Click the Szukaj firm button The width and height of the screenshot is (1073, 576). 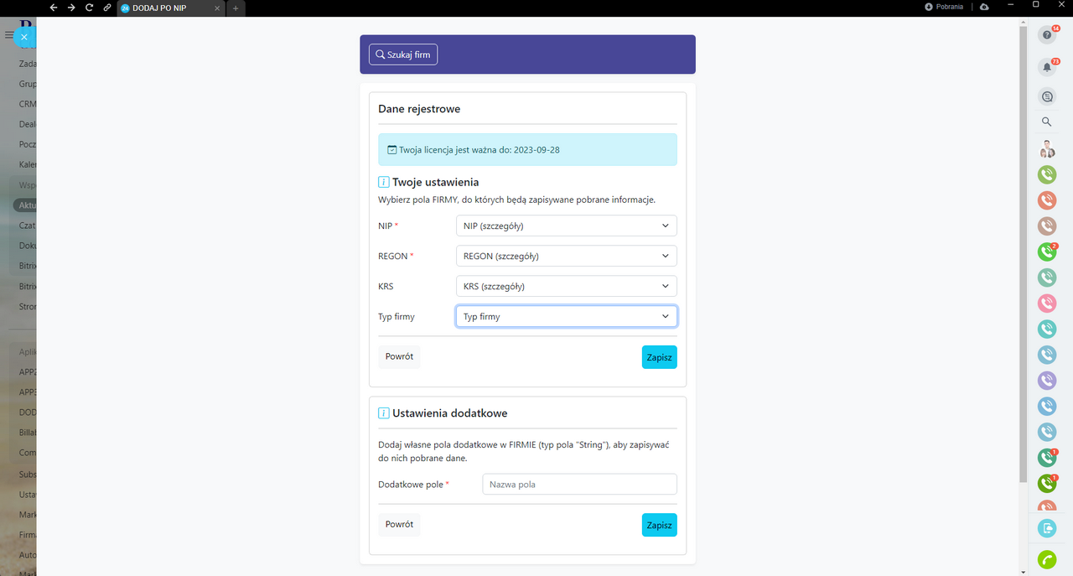pos(403,54)
